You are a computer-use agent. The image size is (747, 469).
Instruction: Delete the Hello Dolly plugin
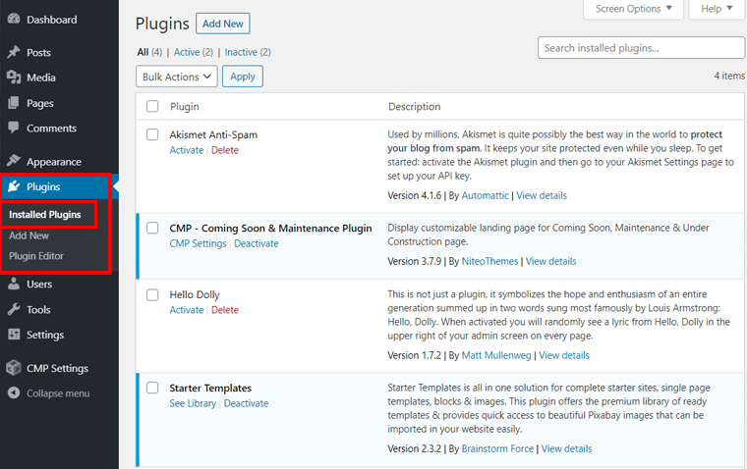(x=225, y=310)
